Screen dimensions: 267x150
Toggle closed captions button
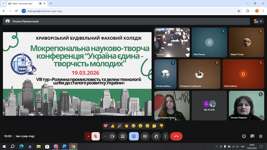pos(145,136)
